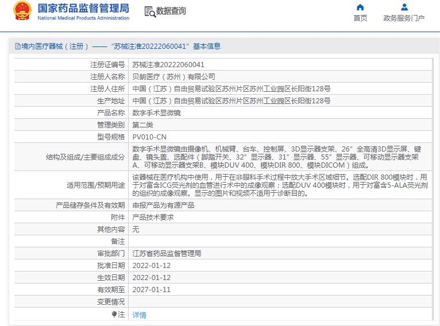Click the 备注 label

(x=118, y=242)
